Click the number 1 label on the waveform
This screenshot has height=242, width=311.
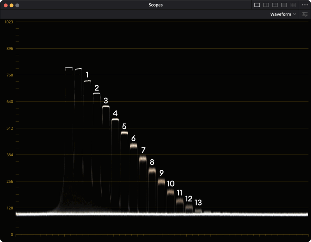pos(87,75)
